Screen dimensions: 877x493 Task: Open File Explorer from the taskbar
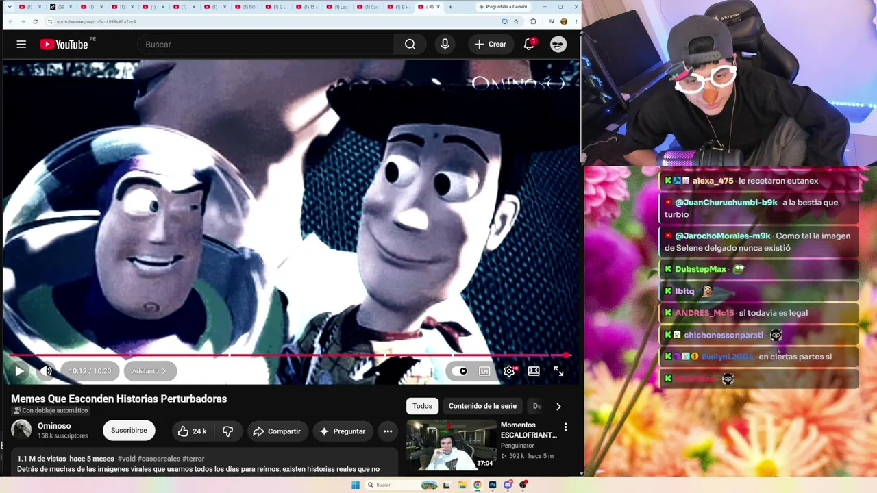462,485
